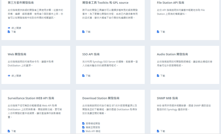Click the File Station API 指南 heading
The image size is (221, 134).
(170, 3)
